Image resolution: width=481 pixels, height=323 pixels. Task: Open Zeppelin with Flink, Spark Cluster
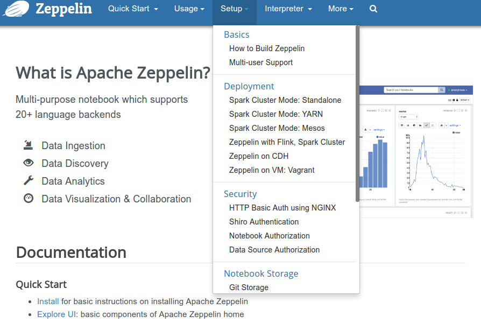pyautogui.click(x=287, y=142)
